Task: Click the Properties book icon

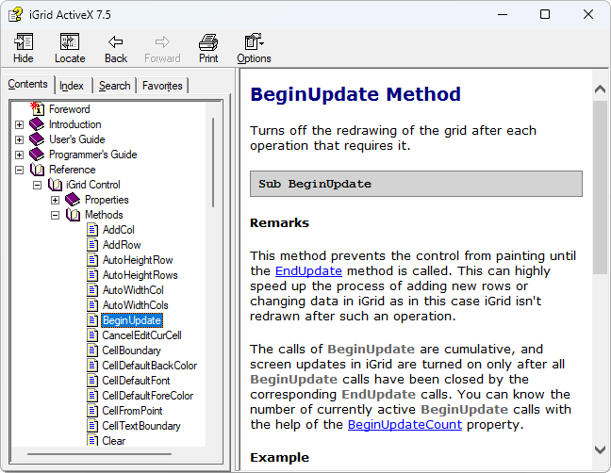Action: click(x=73, y=200)
